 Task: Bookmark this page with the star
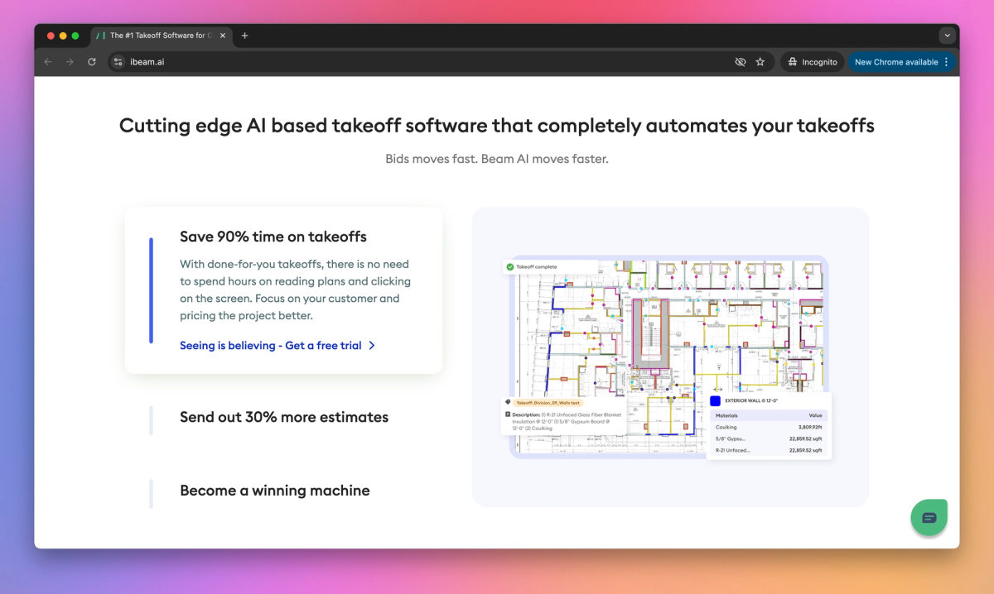pyautogui.click(x=760, y=62)
